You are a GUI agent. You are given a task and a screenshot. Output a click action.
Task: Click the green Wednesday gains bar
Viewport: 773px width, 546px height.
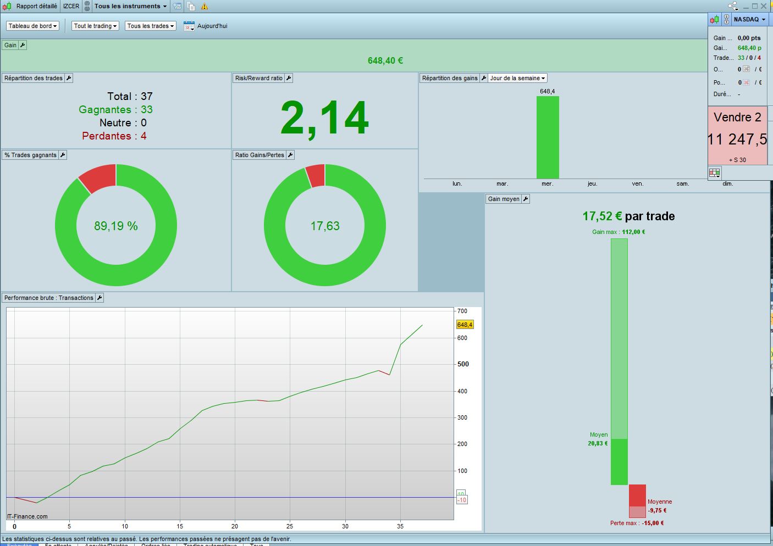pyautogui.click(x=548, y=137)
